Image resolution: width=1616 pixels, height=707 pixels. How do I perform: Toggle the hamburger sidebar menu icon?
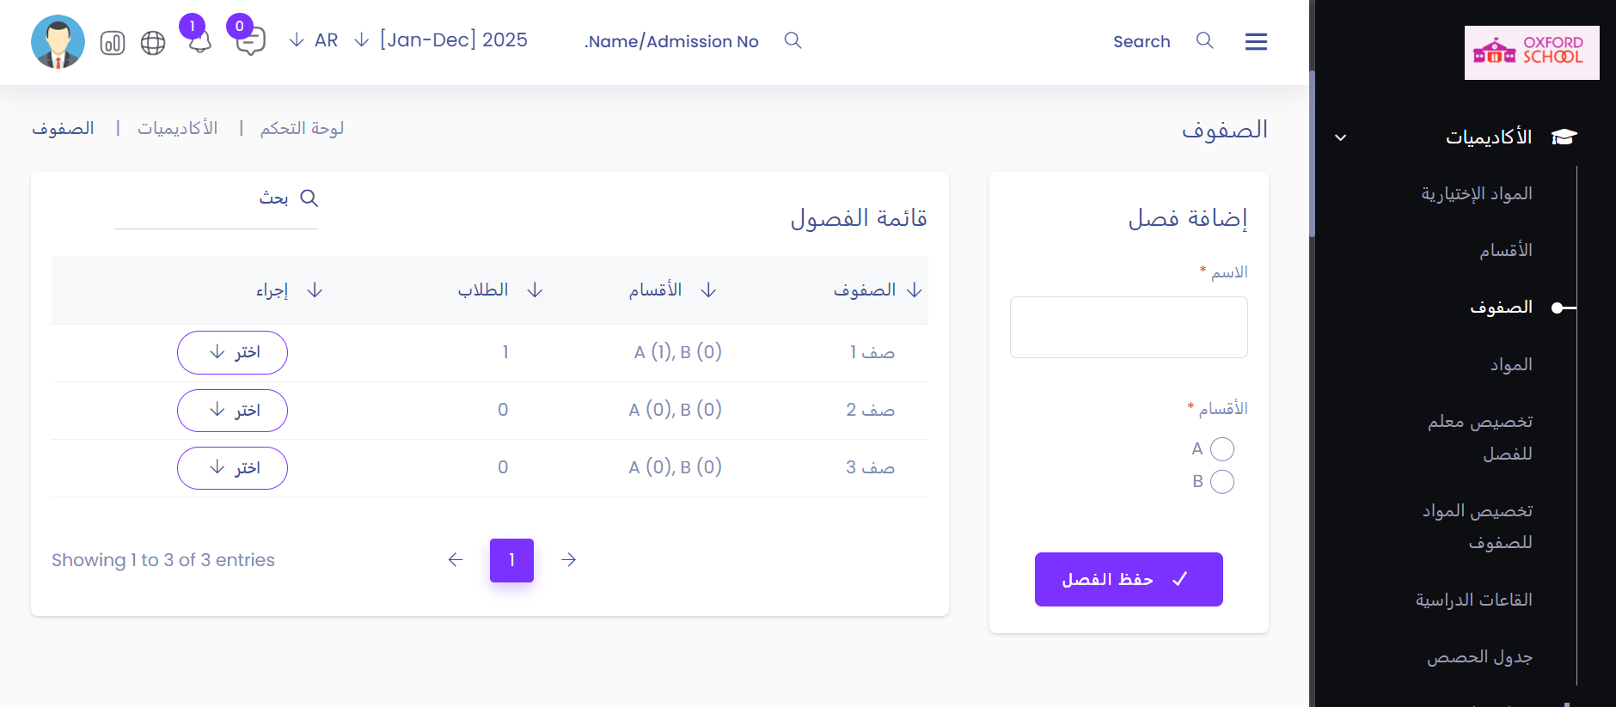pyautogui.click(x=1256, y=41)
